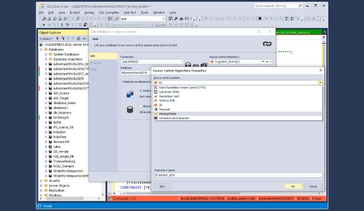This screenshot has height=211, width=364.
Task: Click 'Connected. (1/1)' in status bar
Action: coord(125,199)
